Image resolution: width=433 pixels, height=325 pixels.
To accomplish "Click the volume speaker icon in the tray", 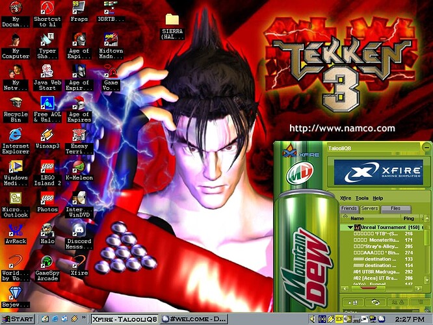I will 312,319.
